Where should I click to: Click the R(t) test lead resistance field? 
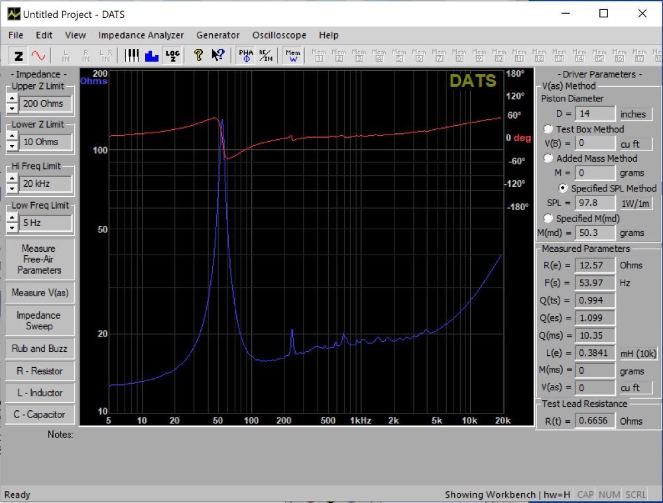[595, 421]
